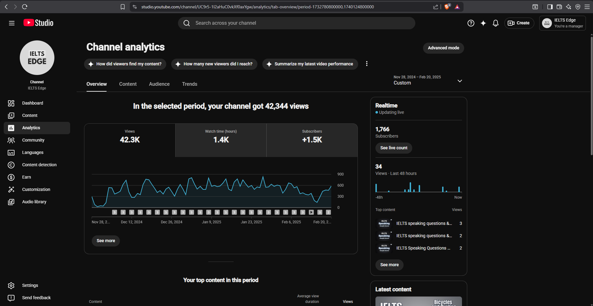Screen dimensions: 593x306
Task: Go forward in the browser
Action: pyautogui.click(x=15, y=7)
